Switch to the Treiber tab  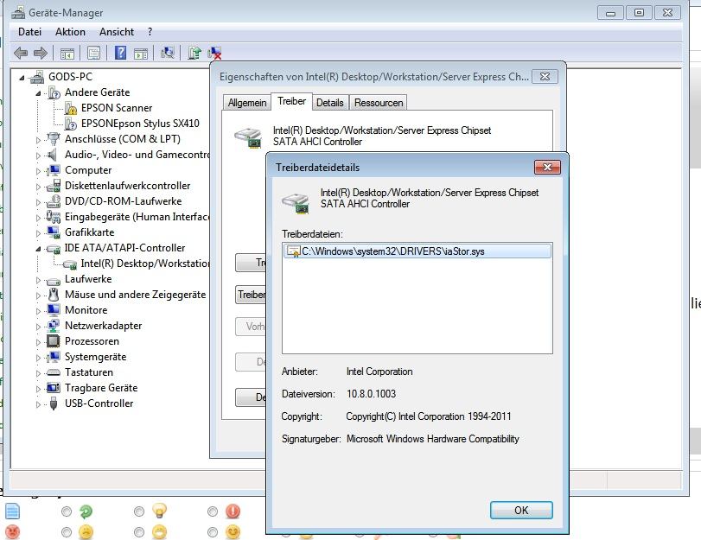[291, 101]
